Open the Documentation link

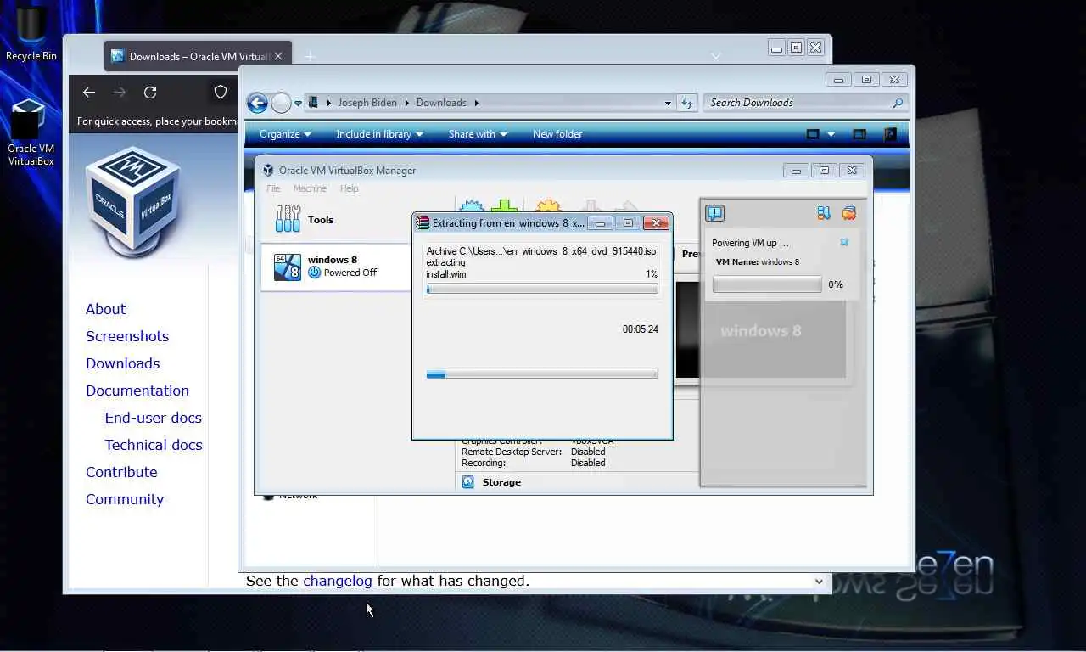137,391
